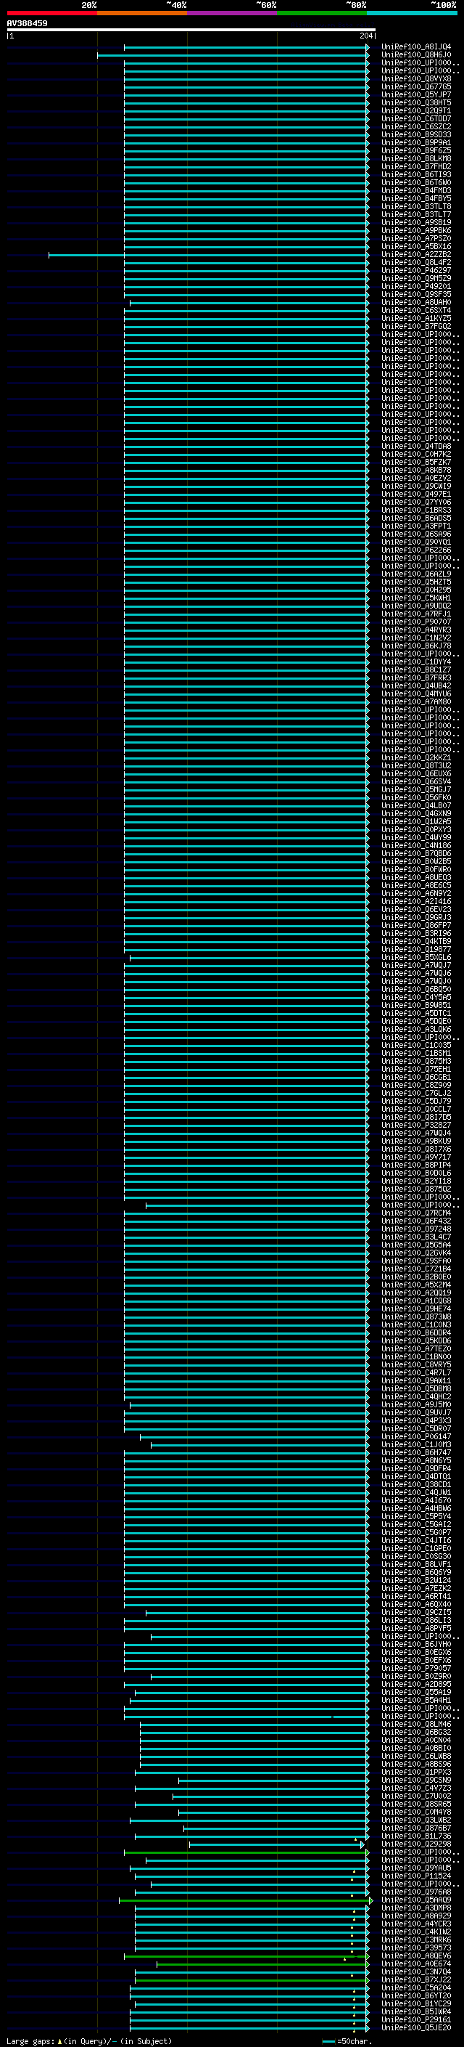Click the UniRef100_P46297 hit label
Viewport: 464px width, 2047px height.
pos(416,270)
